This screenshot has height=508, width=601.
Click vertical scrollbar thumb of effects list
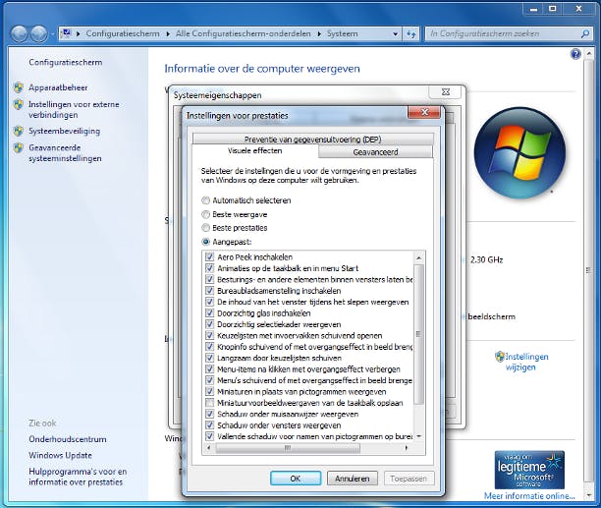click(x=418, y=334)
